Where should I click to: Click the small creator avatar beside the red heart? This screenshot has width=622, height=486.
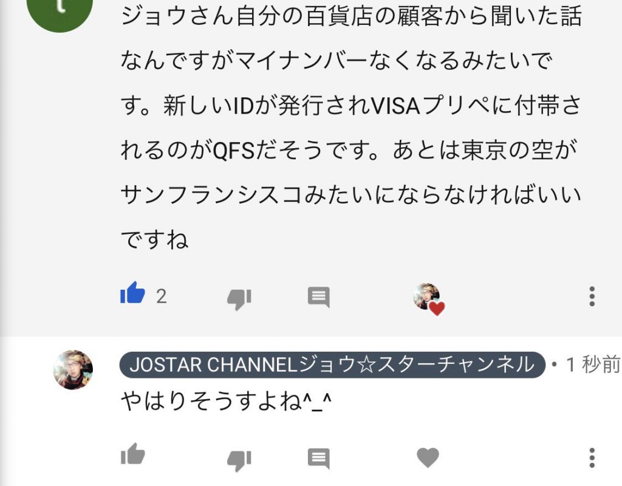click(x=425, y=296)
